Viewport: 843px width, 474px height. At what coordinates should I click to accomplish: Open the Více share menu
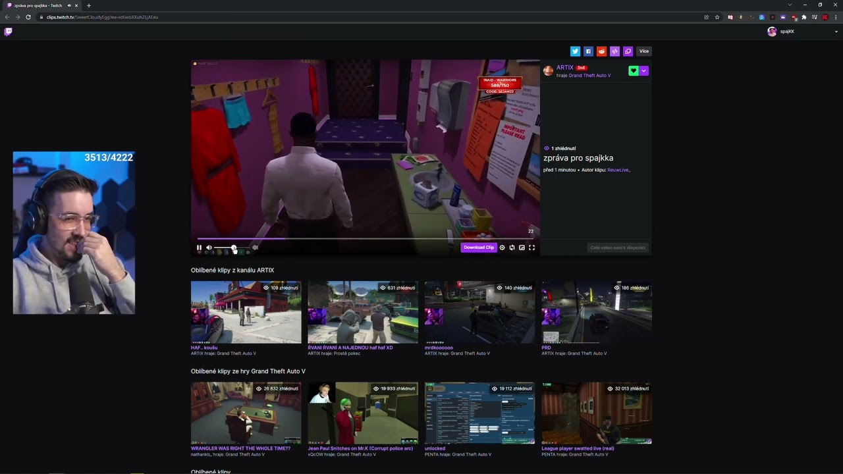tap(644, 51)
